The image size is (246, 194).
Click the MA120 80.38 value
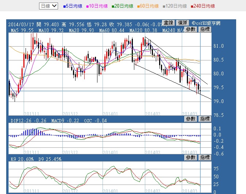(143, 30)
